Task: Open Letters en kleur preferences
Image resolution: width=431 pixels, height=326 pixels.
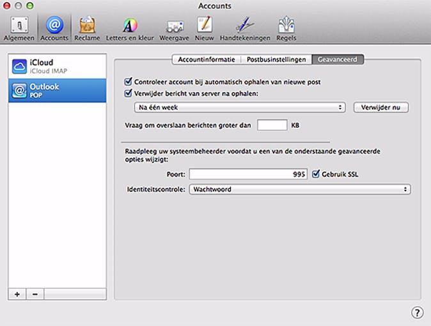Action: click(130, 29)
